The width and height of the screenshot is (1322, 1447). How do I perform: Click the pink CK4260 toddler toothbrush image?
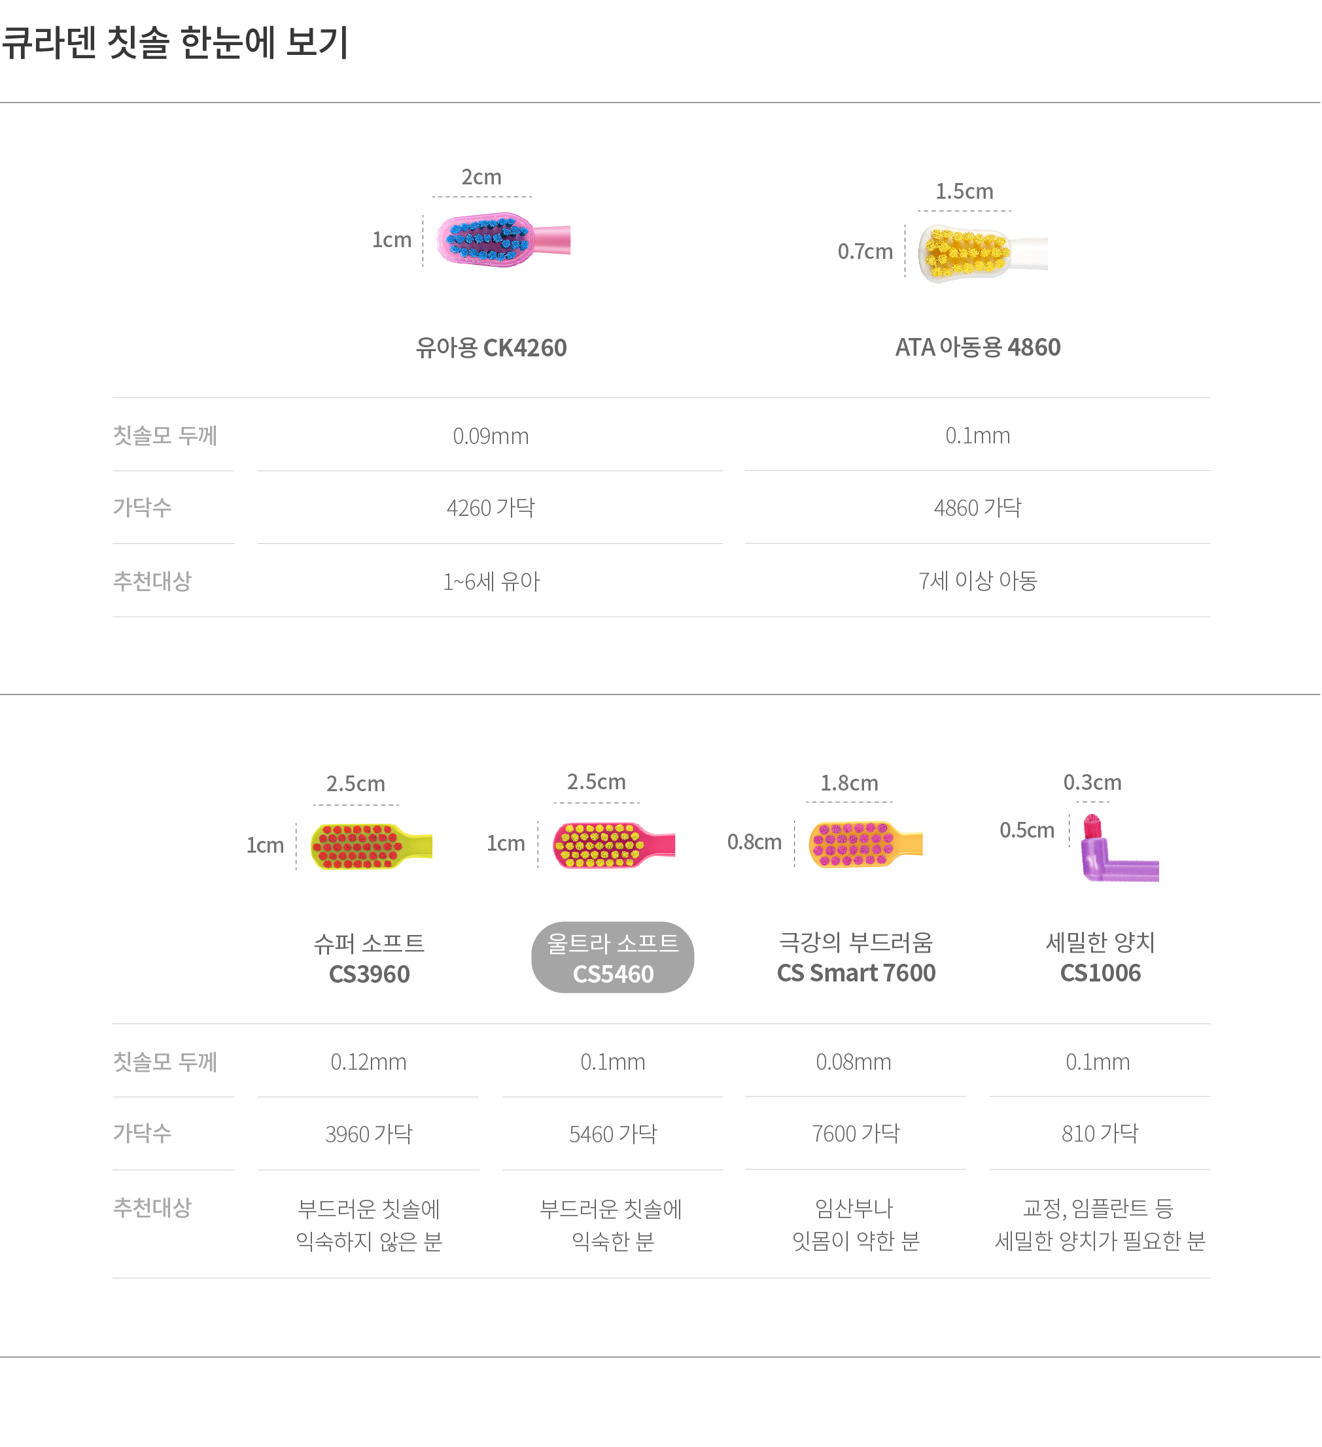(504, 240)
